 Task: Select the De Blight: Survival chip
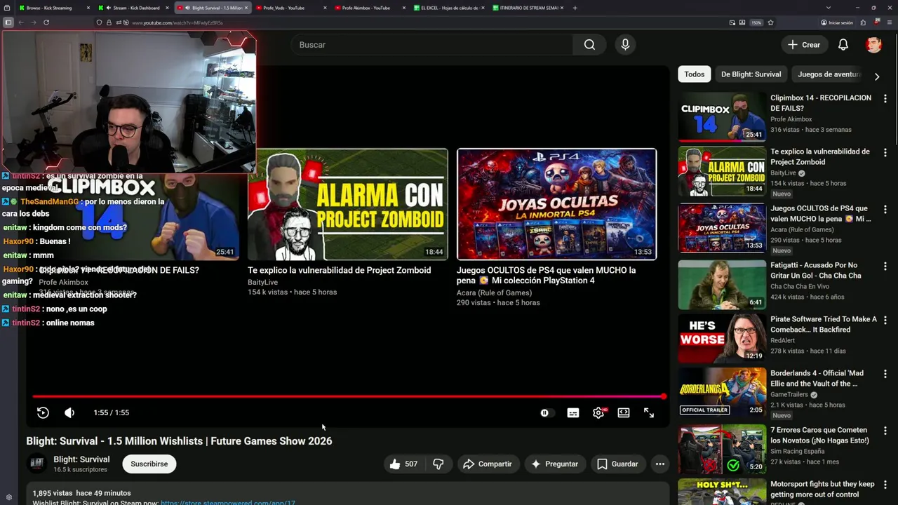pos(751,74)
